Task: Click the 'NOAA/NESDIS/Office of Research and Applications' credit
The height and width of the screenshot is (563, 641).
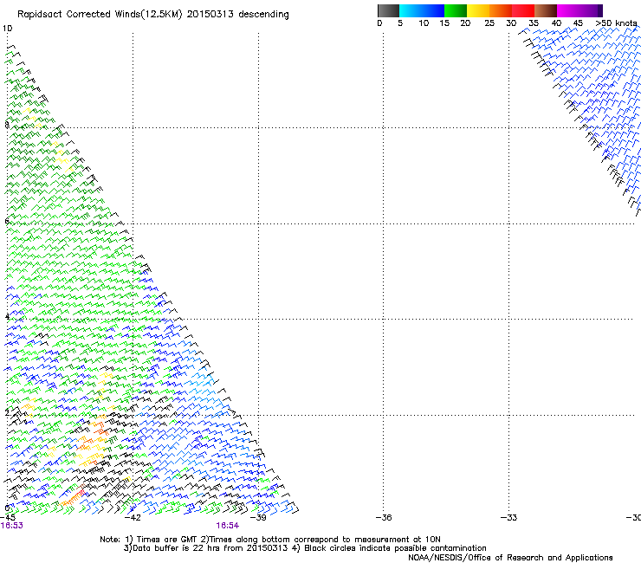Action: 510,558
